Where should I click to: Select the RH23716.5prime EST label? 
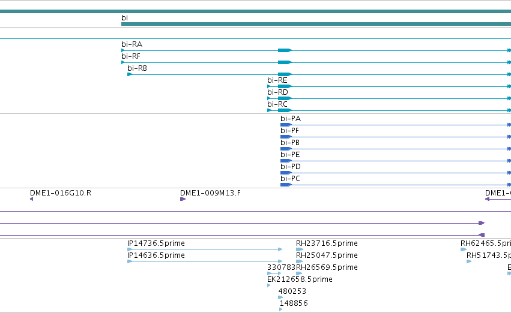[x=327, y=243]
